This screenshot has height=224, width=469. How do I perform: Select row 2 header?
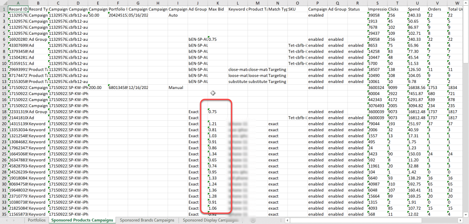(x=4, y=15)
